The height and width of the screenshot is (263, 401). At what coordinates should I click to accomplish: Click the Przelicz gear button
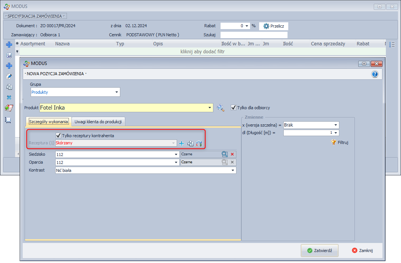pos(274,26)
